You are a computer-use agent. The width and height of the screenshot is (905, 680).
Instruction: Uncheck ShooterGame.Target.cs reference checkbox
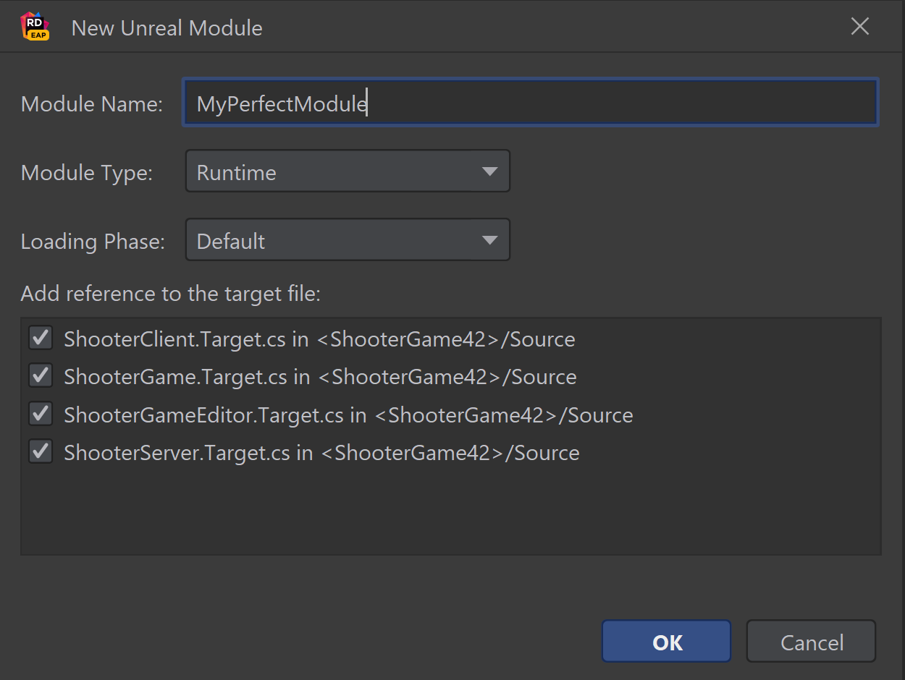[x=41, y=375]
